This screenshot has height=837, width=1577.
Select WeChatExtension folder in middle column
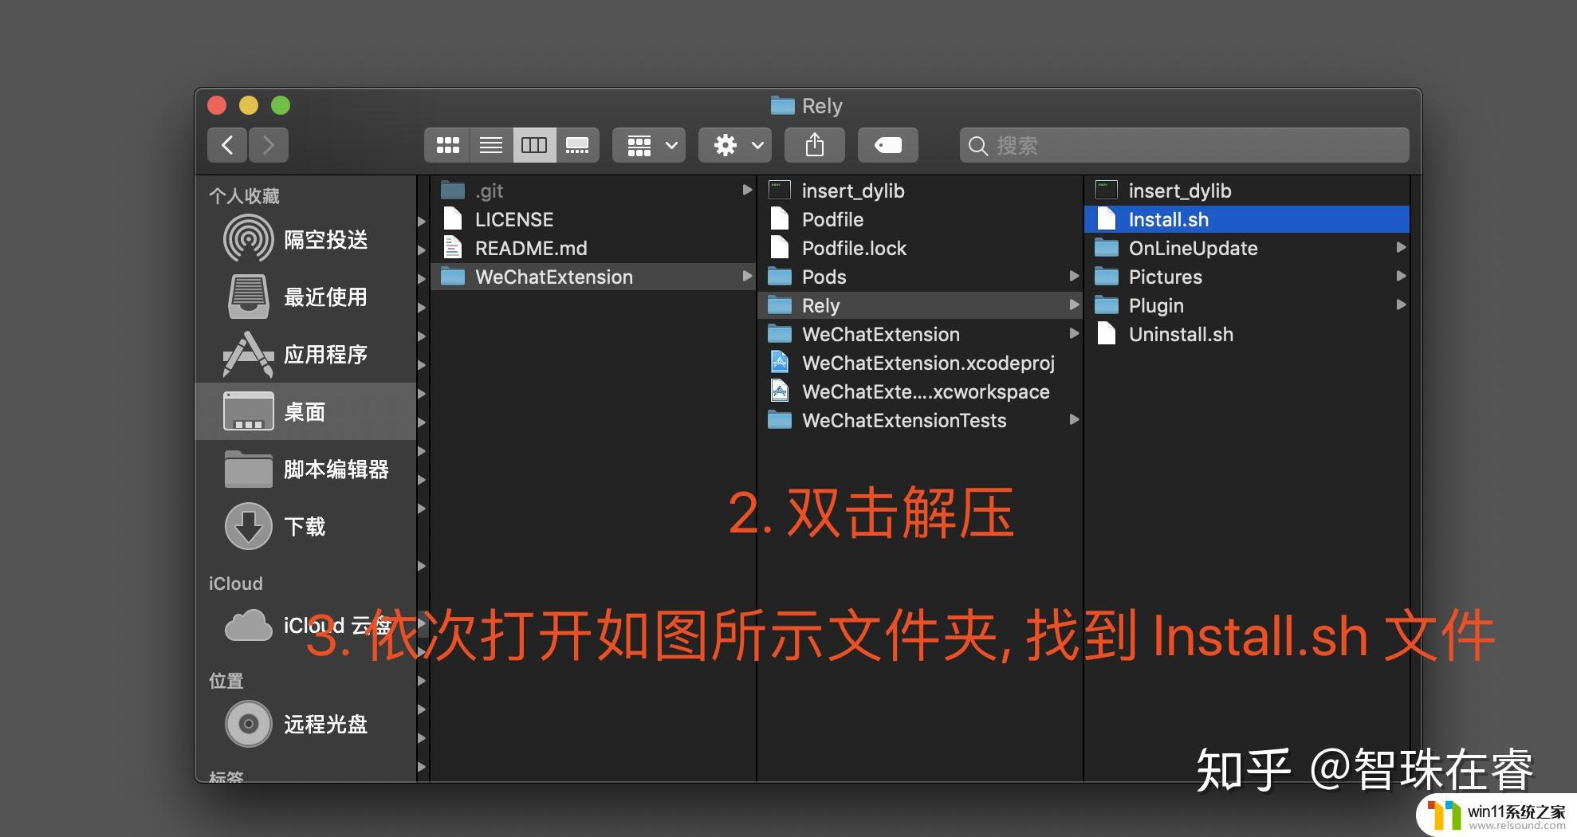(920, 334)
